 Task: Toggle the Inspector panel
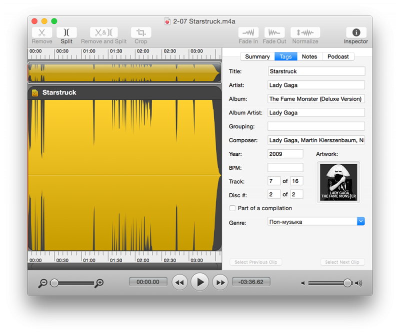click(356, 32)
